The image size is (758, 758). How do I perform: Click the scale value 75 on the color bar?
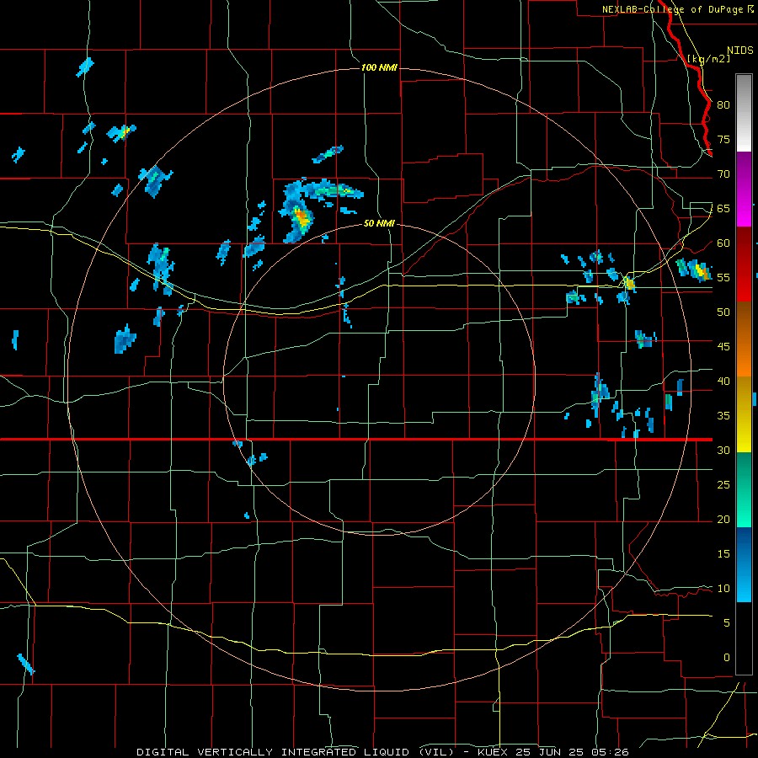point(723,140)
